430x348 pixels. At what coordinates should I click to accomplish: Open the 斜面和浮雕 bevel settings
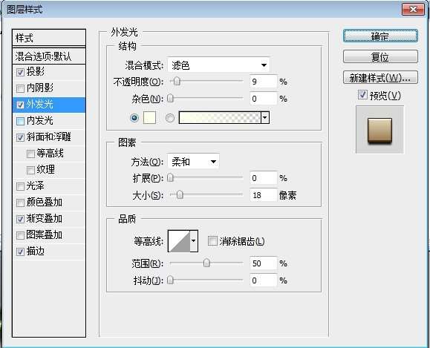click(x=49, y=137)
